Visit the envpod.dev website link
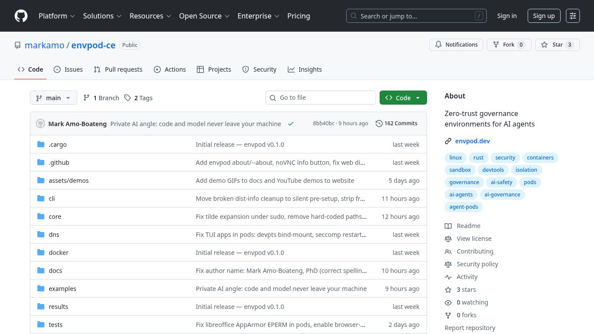Screen dimensions: 594x334 coord(473,141)
